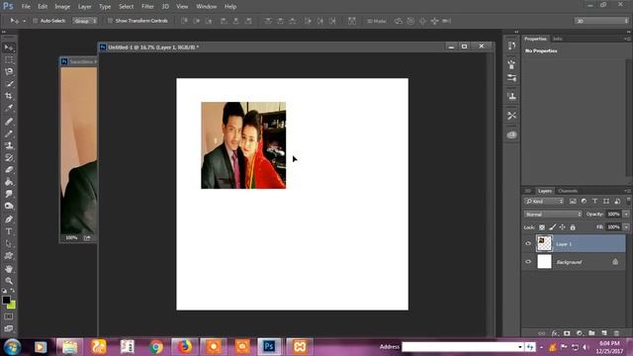Click the delete layer trash icon
Screen dimensions: 633x356
click(616, 333)
